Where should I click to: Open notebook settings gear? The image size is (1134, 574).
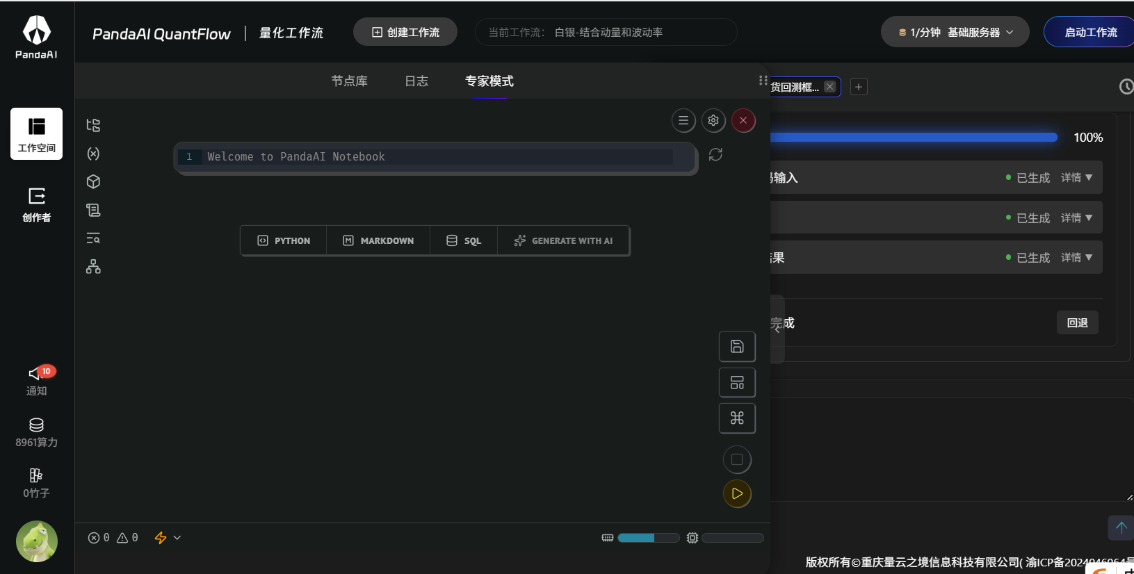coord(713,120)
